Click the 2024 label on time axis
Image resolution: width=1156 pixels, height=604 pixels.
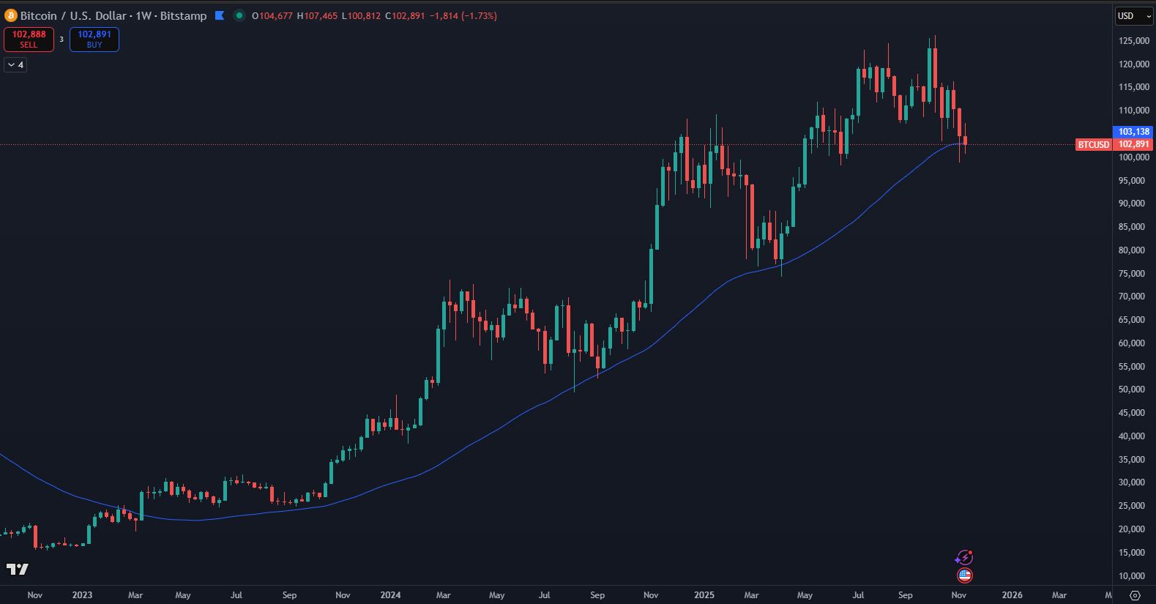[390, 595]
